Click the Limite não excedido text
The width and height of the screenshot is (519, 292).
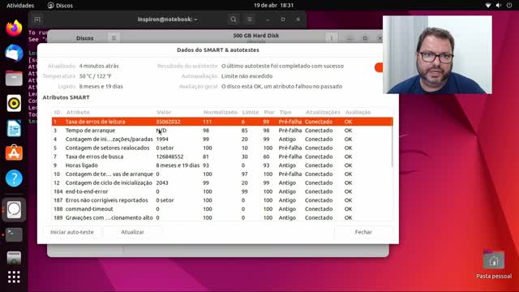point(247,76)
